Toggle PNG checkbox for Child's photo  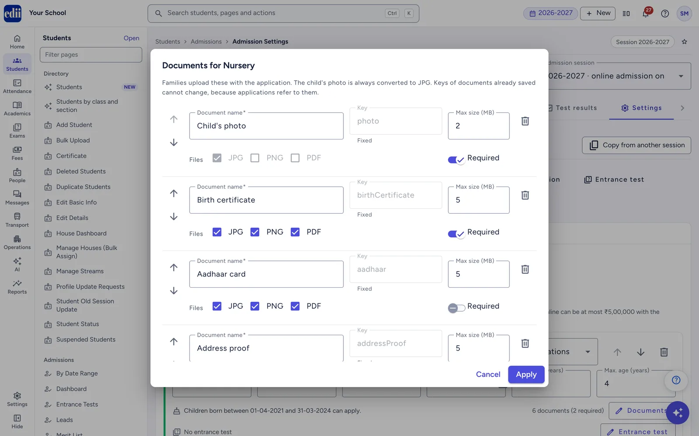coord(255,158)
